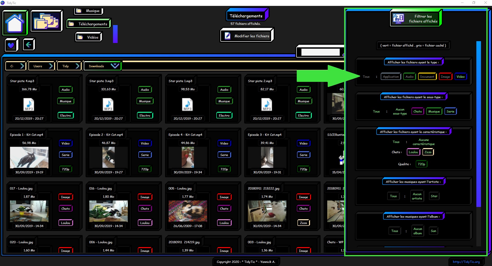The width and height of the screenshot is (492, 266).
Task: Select Tous for album filter
Action: click(395, 231)
